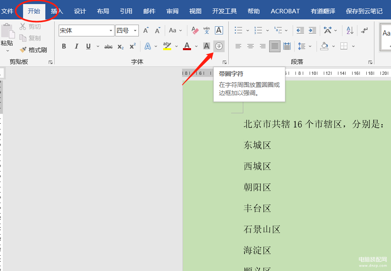Screen dimensions: 391x271
Task: Expand underline style dropdown arrow
Action: point(98,47)
